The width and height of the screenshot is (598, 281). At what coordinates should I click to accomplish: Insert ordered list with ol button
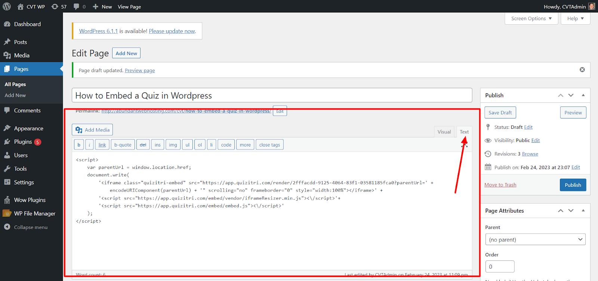(200, 145)
